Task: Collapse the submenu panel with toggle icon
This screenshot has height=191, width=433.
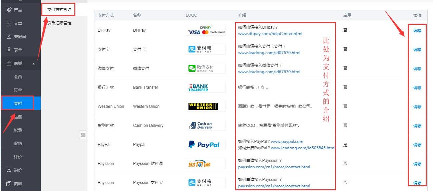Action: (83, 135)
